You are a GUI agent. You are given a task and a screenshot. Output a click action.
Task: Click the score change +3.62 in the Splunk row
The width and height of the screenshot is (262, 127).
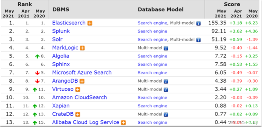click(x=236, y=31)
